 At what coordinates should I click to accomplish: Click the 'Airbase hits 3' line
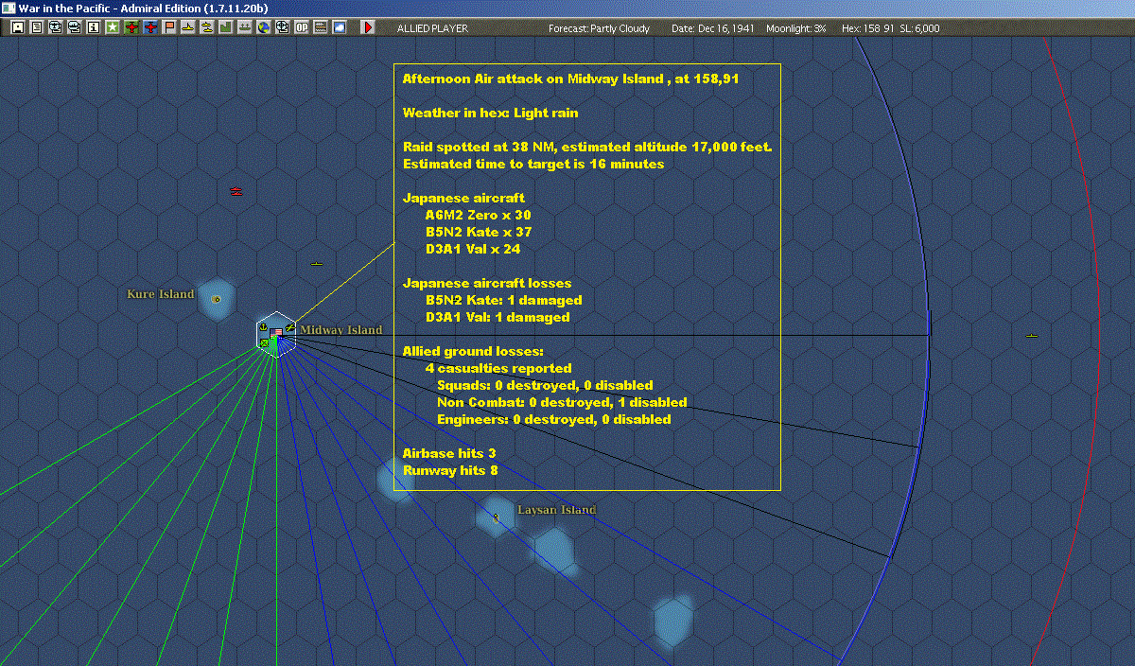[449, 453]
